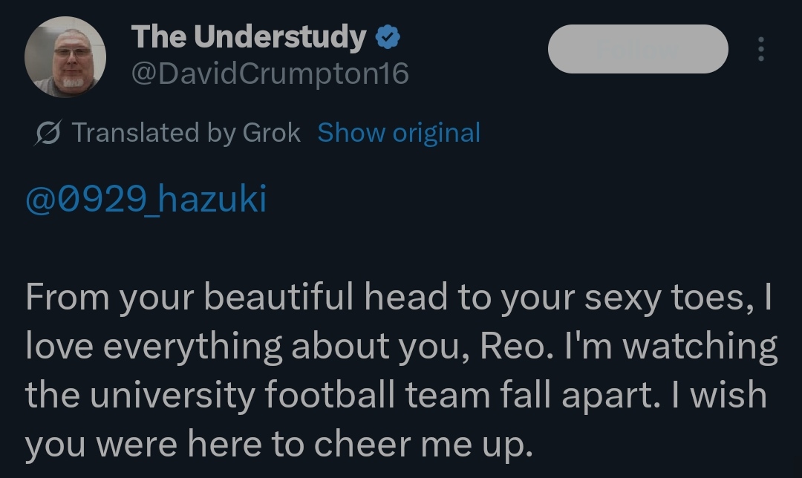Click the blue verified checkmark badge
802x478 pixels.
386,38
